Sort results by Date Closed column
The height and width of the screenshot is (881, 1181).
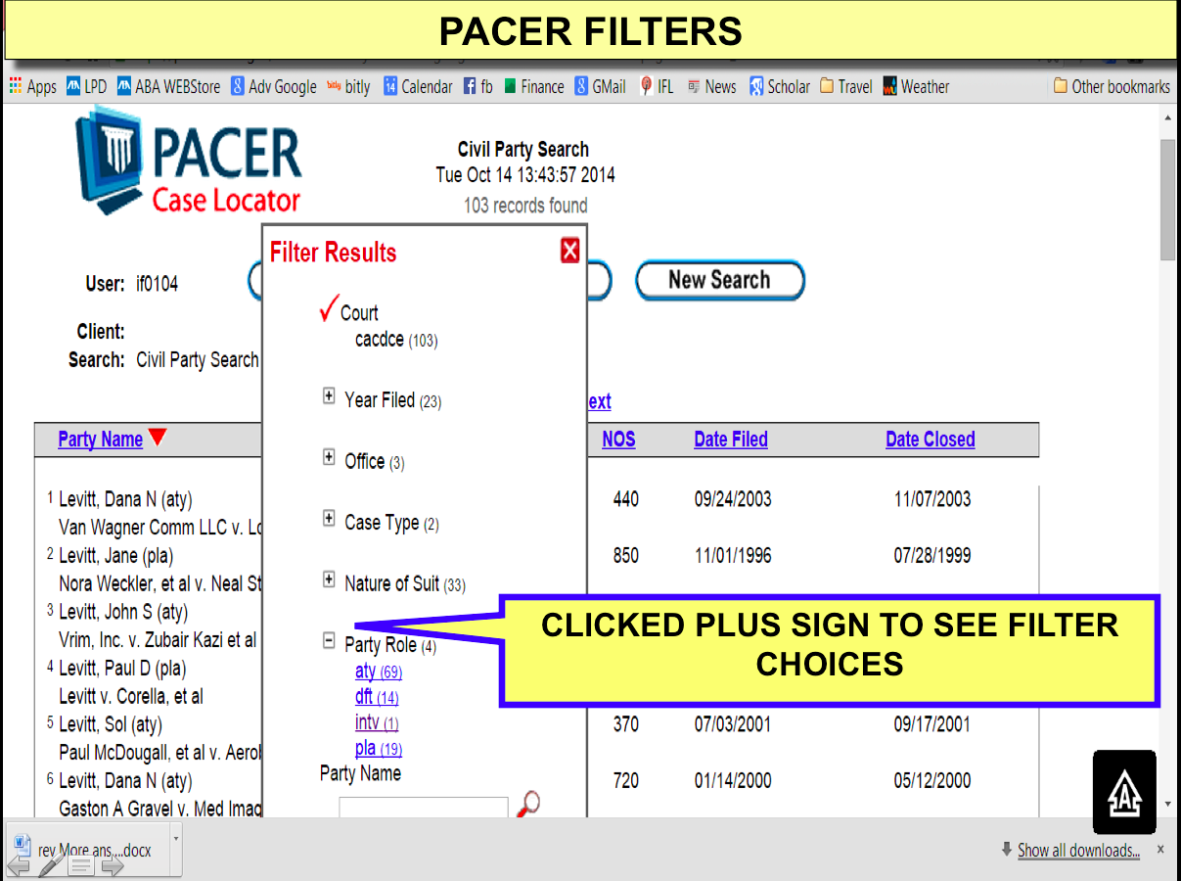click(931, 440)
